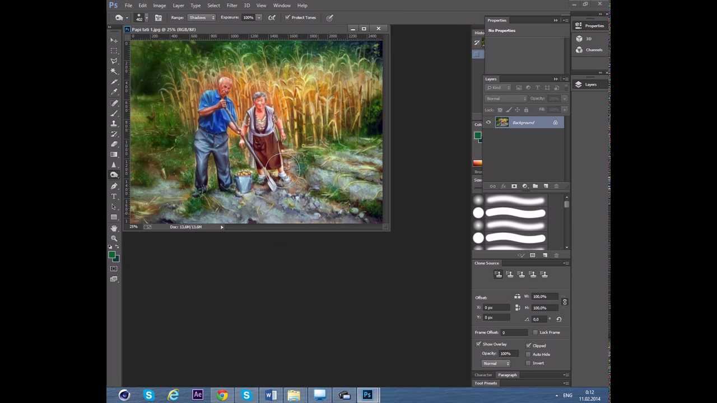The height and width of the screenshot is (403, 717).
Task: Click the Frame Offset input field
Action: click(x=515, y=332)
